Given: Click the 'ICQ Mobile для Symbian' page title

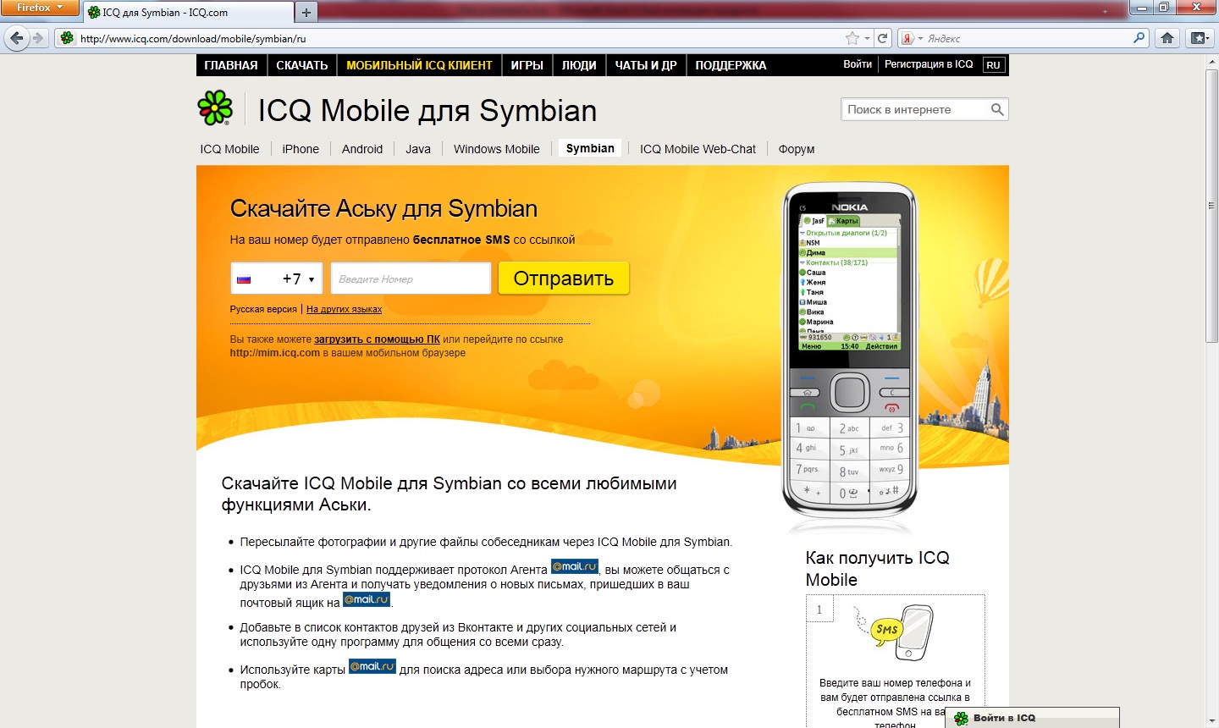Looking at the screenshot, I should [427, 110].
